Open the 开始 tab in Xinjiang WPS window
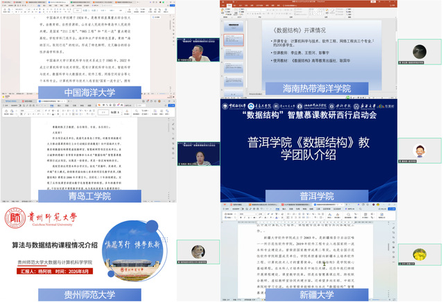Viewport: 443px width, 302px height. click(277, 209)
